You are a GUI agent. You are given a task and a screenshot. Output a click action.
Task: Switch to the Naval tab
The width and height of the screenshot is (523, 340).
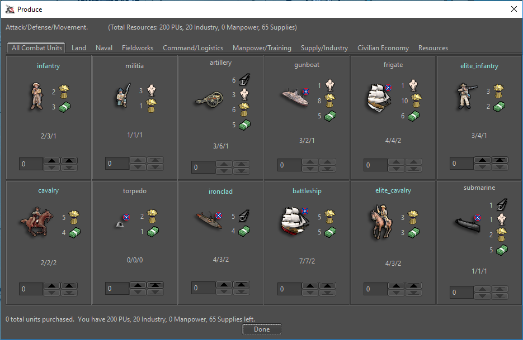104,48
